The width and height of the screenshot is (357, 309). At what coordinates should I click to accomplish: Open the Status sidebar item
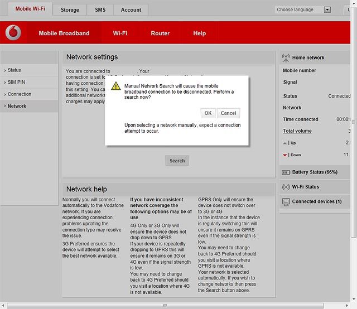point(29,70)
